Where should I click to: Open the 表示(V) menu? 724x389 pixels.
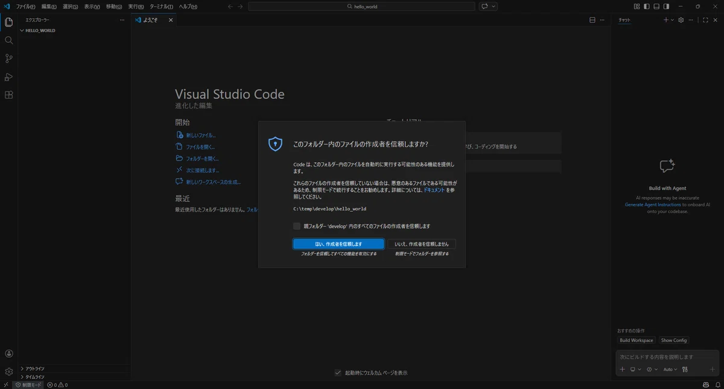click(92, 7)
